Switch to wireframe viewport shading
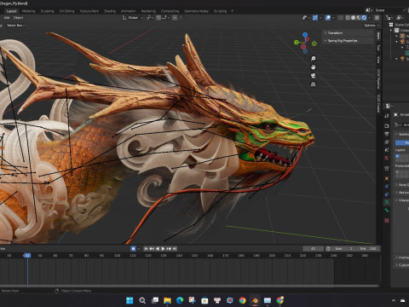This screenshot has height=307, width=409. [348, 18]
